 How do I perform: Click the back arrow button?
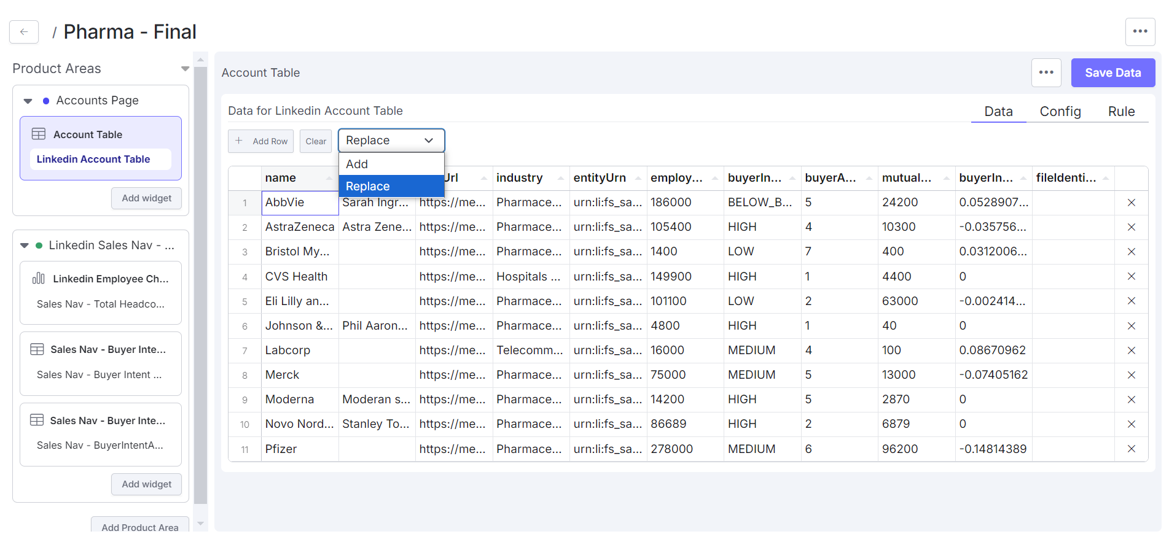pyautogui.click(x=24, y=32)
